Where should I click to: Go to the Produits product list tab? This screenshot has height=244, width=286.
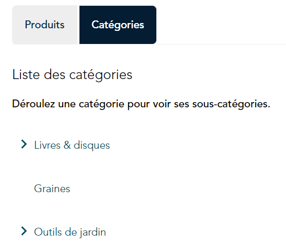point(44,25)
